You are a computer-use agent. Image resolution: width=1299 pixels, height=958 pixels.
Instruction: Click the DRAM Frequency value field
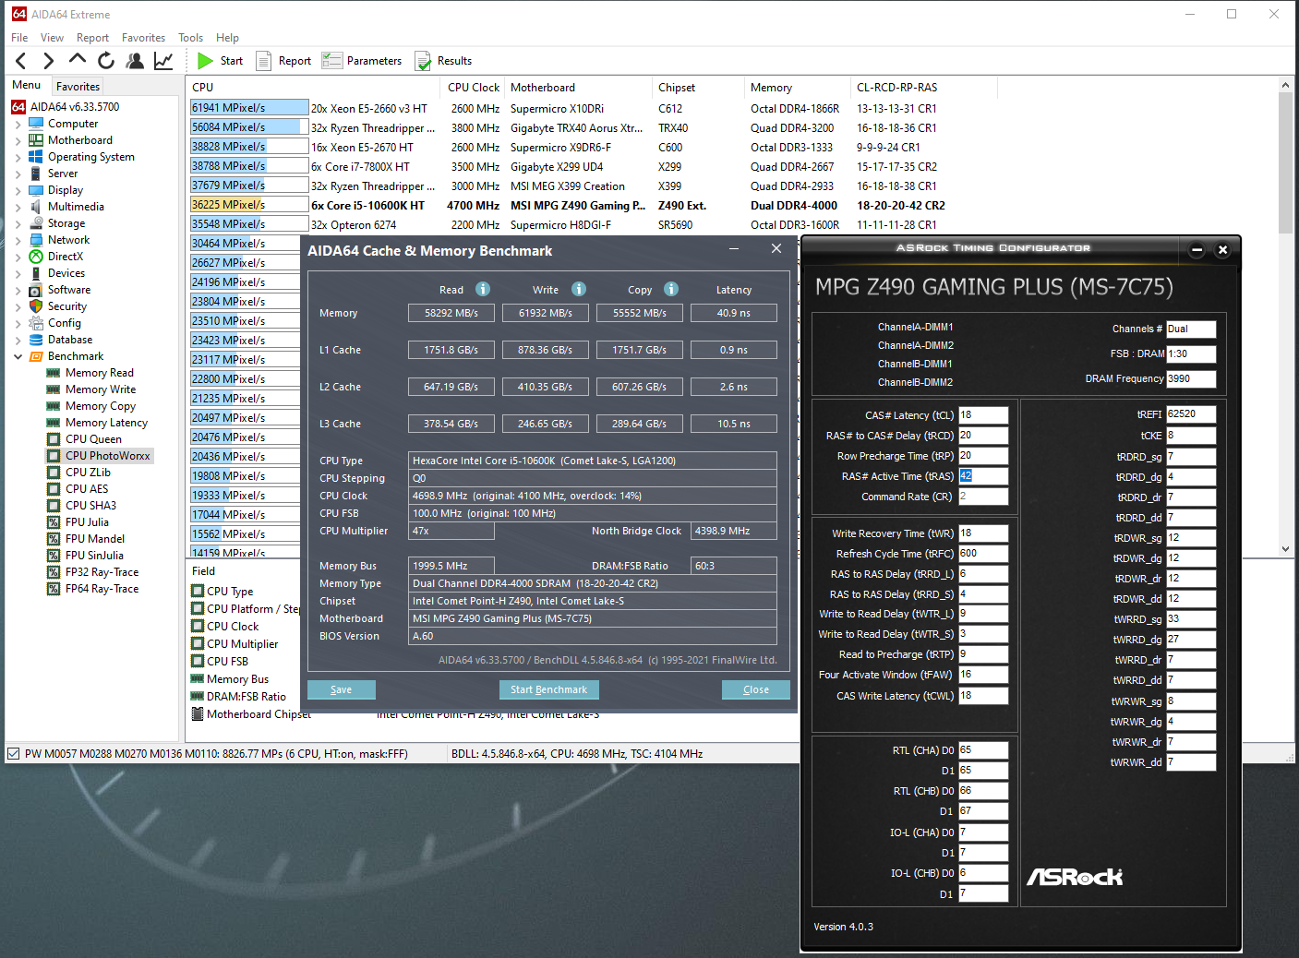click(1191, 378)
